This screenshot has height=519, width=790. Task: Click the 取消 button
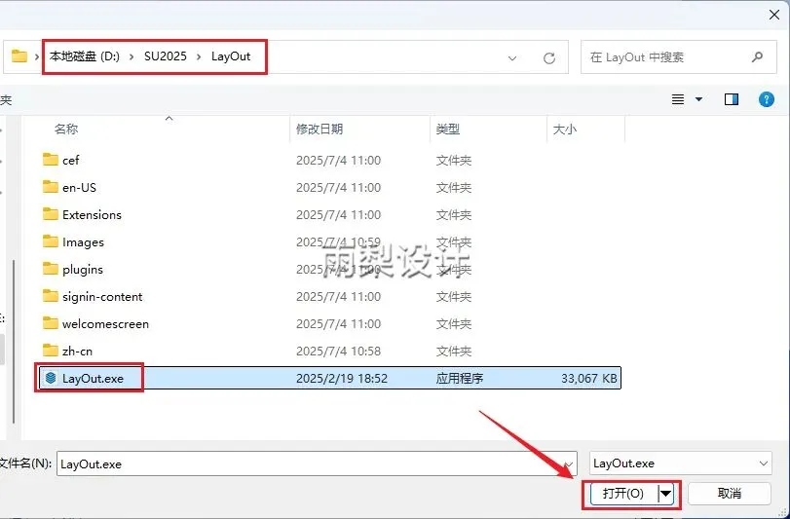(729, 494)
